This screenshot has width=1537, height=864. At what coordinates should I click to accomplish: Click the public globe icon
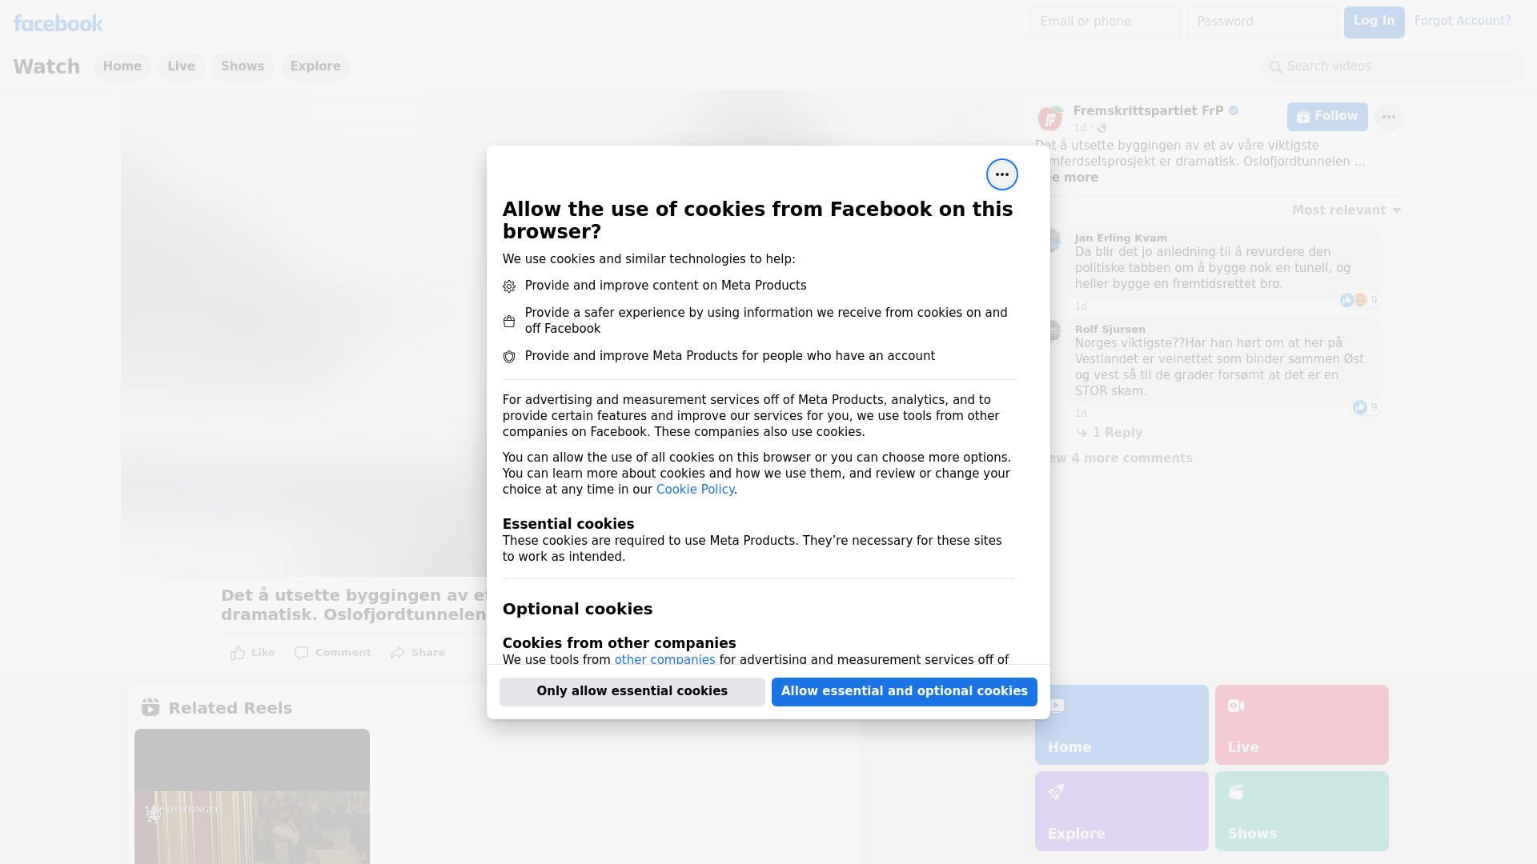coord(1102,128)
